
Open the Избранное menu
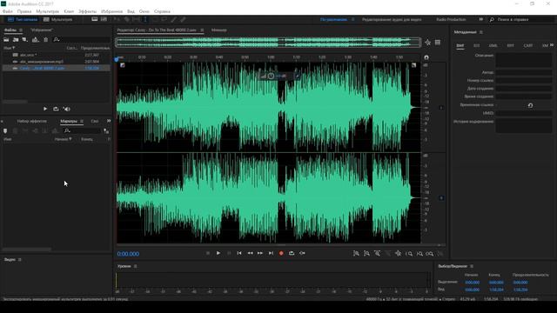click(112, 11)
